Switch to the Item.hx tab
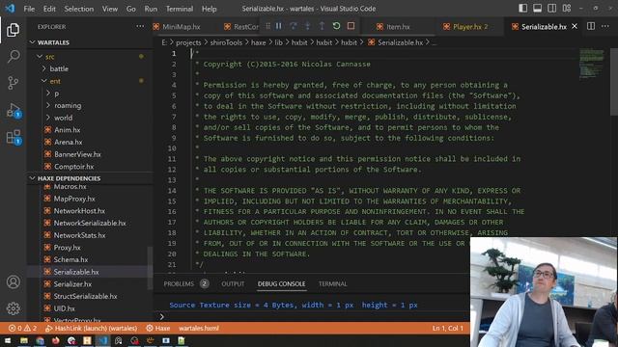Screen dimensions: 618x347 click(x=398, y=27)
